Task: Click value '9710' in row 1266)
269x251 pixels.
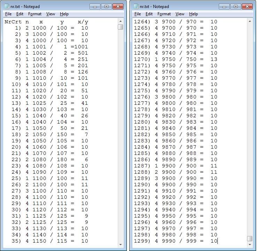Action: (x=169, y=34)
